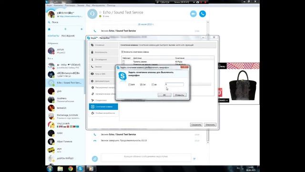Switch to the КОНТАКТЫ tab
The width and height of the screenshot is (305, 172).
click(x=53, y=36)
